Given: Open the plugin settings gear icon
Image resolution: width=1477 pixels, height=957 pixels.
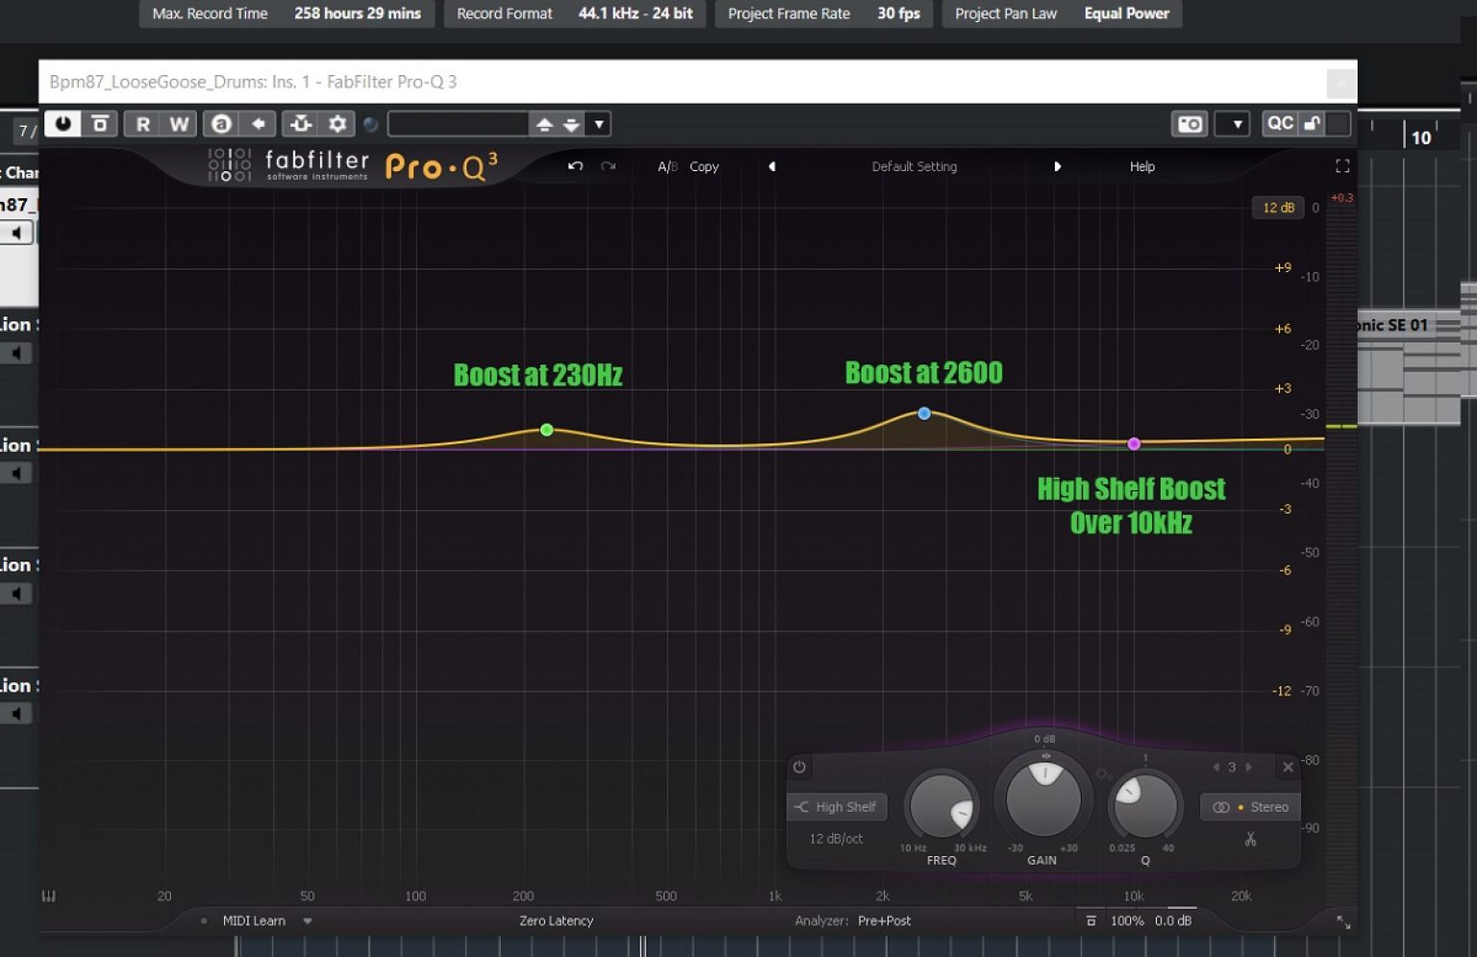Looking at the screenshot, I should click(x=338, y=123).
